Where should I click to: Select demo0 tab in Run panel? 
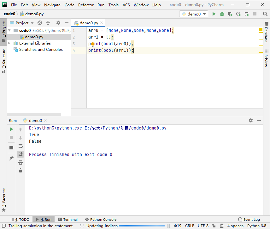click(x=35, y=121)
